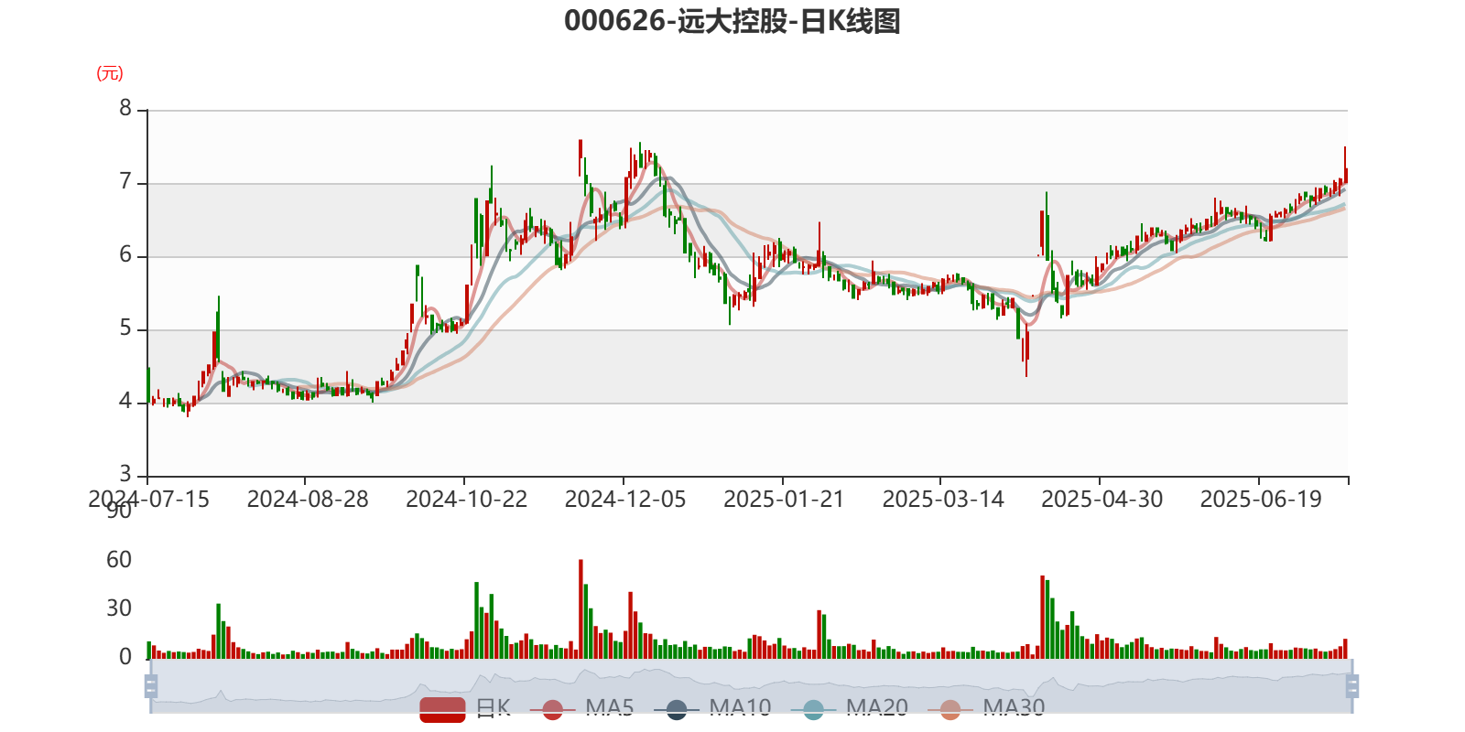Click the volume axis label 30

(x=119, y=608)
